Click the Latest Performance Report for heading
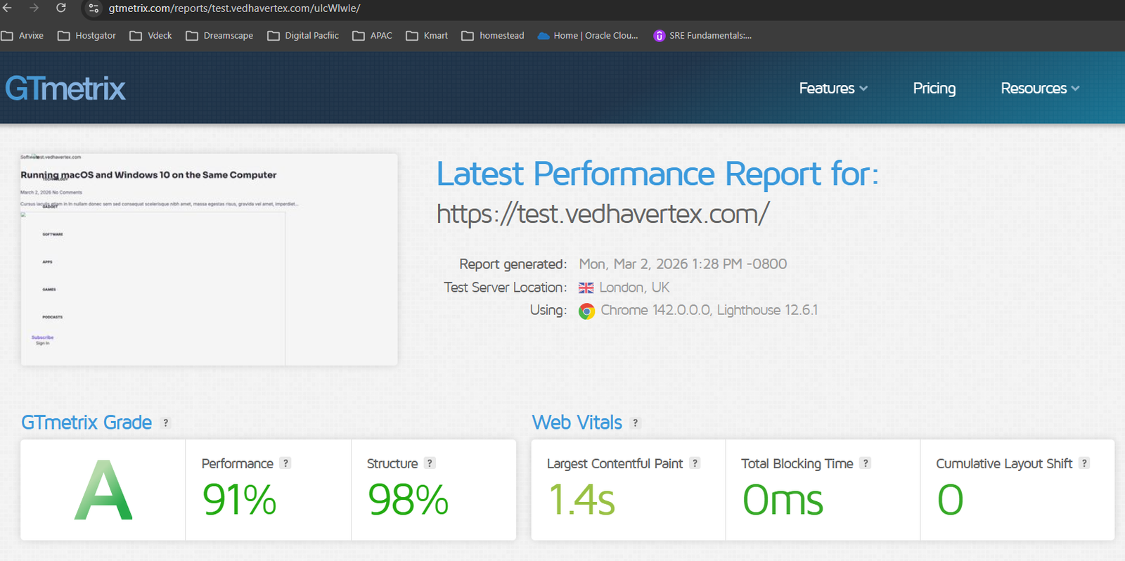1125x561 pixels. pyautogui.click(x=658, y=174)
